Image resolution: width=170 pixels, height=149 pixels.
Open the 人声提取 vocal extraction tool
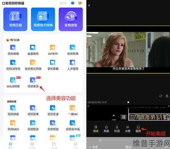tap(73, 65)
